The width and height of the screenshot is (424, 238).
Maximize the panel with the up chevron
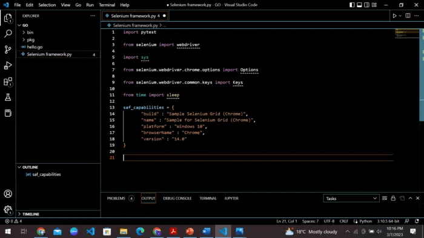click(410, 198)
